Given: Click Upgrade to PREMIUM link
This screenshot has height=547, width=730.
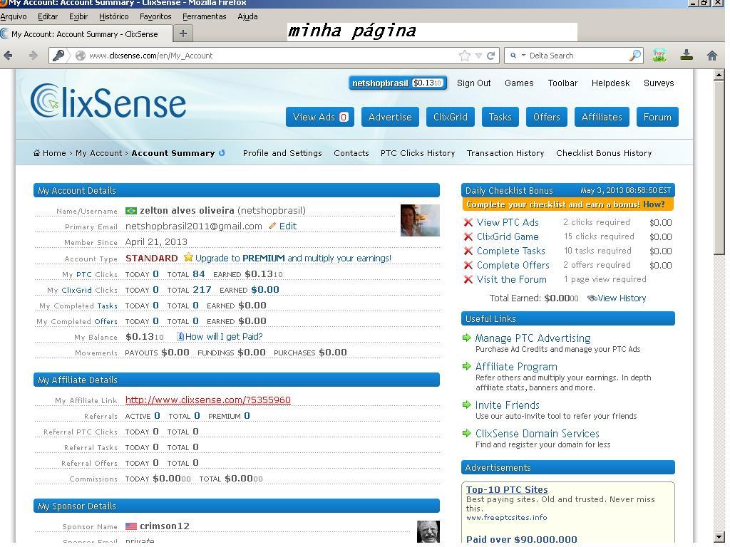Looking at the screenshot, I should tap(293, 258).
